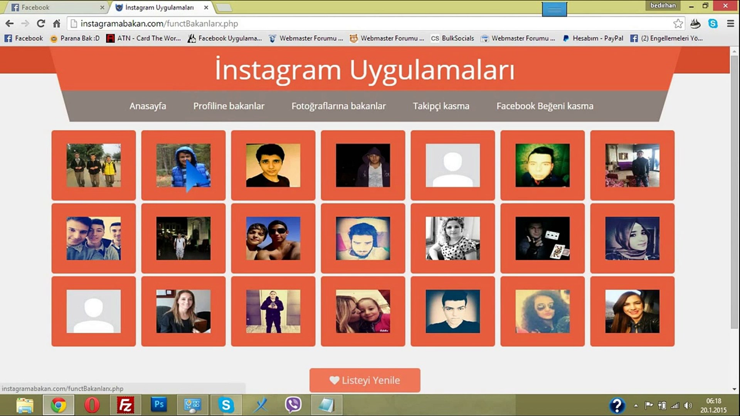
Task: Click the Listeyi Yenile button
Action: coord(365,380)
